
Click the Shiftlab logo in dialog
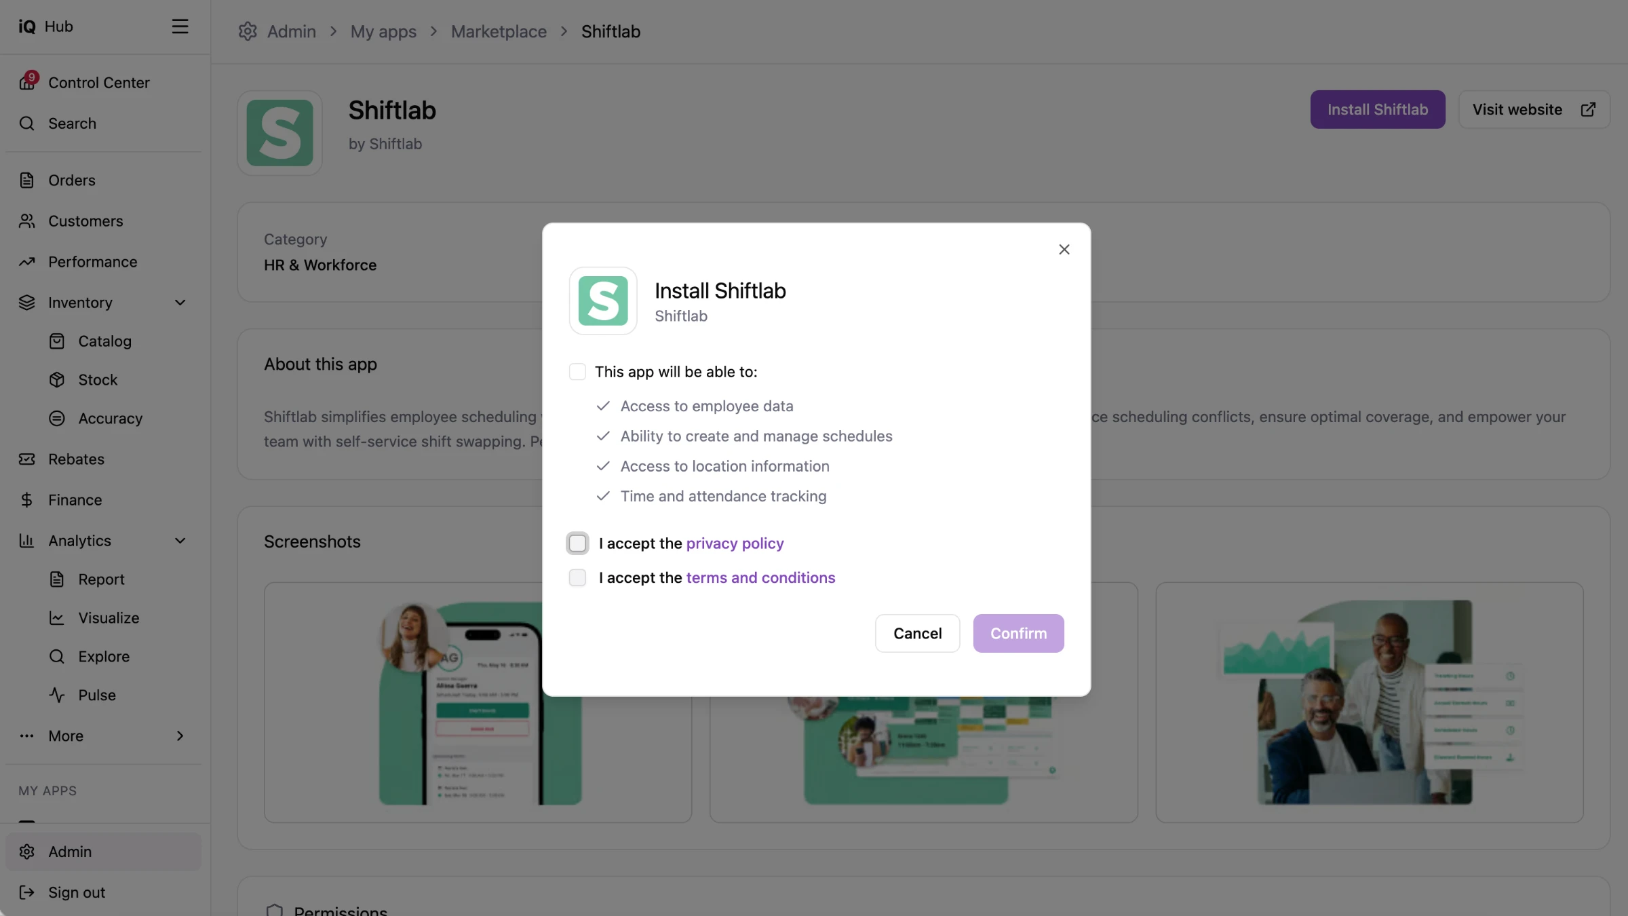[603, 301]
